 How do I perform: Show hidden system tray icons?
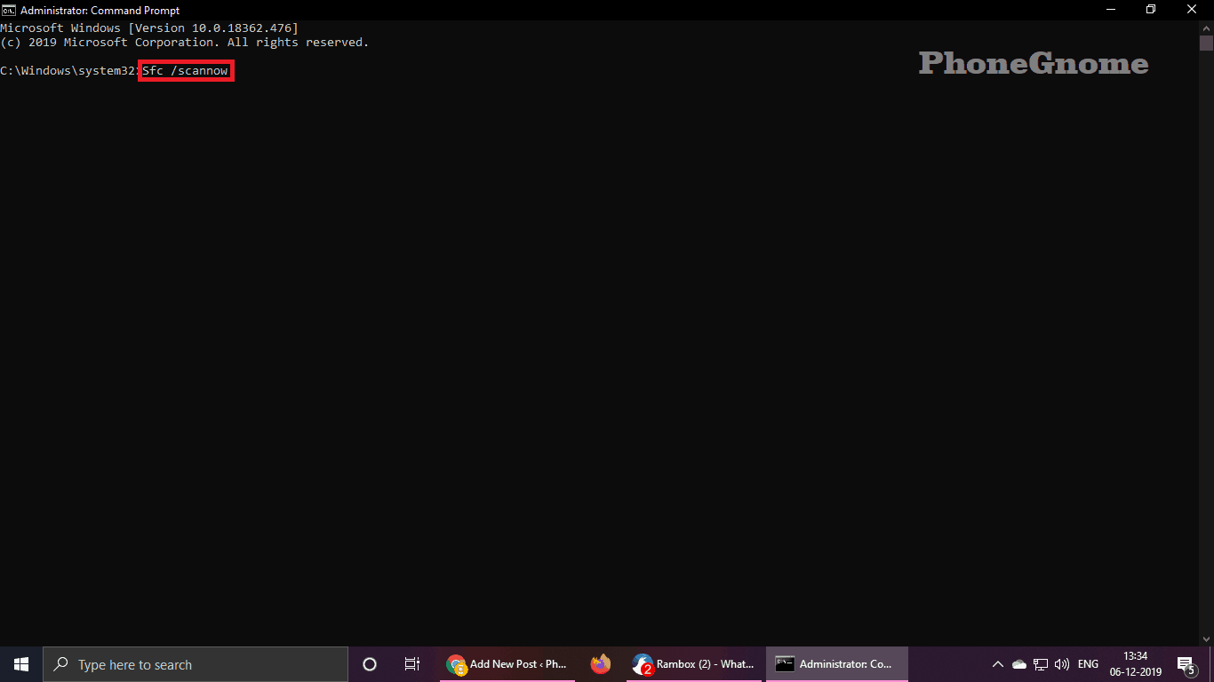pyautogui.click(x=998, y=664)
